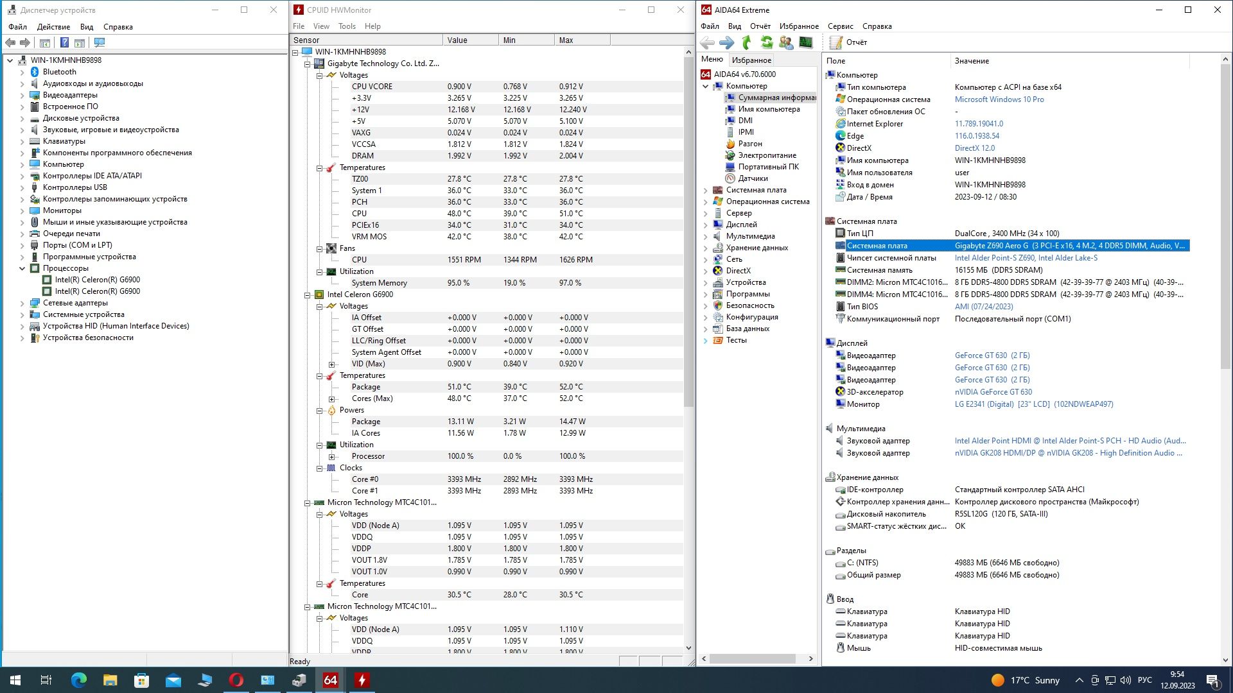The height and width of the screenshot is (693, 1233).
Task: Click AIDA64 back arrow toolbar icon
Action: 707,42
